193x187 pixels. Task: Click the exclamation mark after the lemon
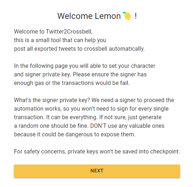[x=136, y=16]
